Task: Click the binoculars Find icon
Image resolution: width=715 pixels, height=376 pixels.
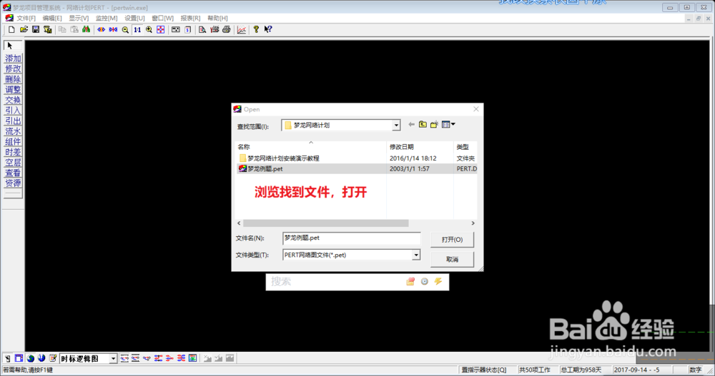Action: click(87, 29)
